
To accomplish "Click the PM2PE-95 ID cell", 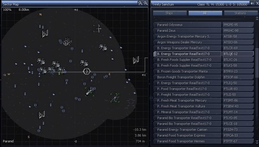I will tap(238, 25).
